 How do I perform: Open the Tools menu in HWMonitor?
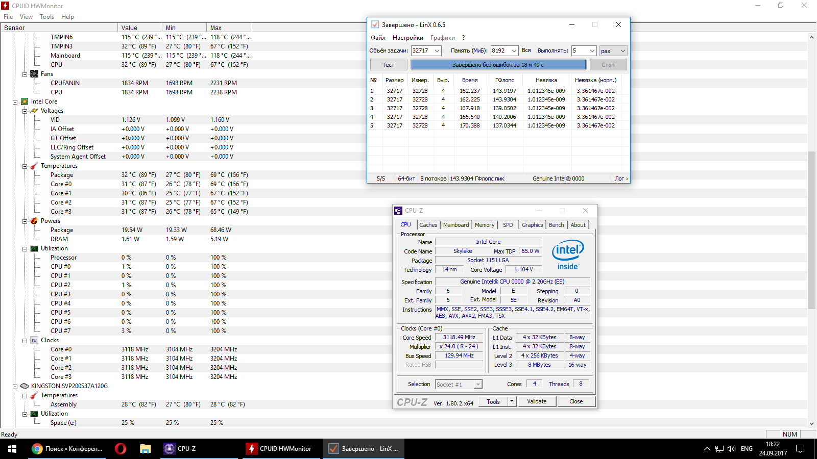coord(47,17)
